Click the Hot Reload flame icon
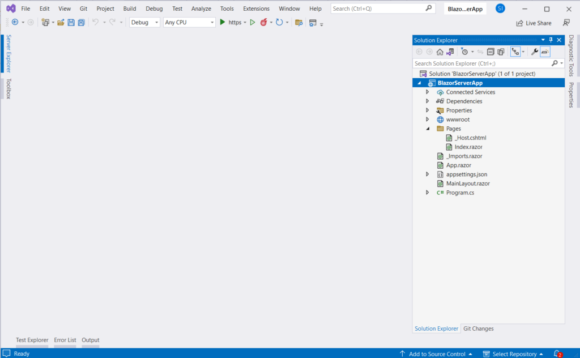The image size is (580, 358). click(x=263, y=22)
